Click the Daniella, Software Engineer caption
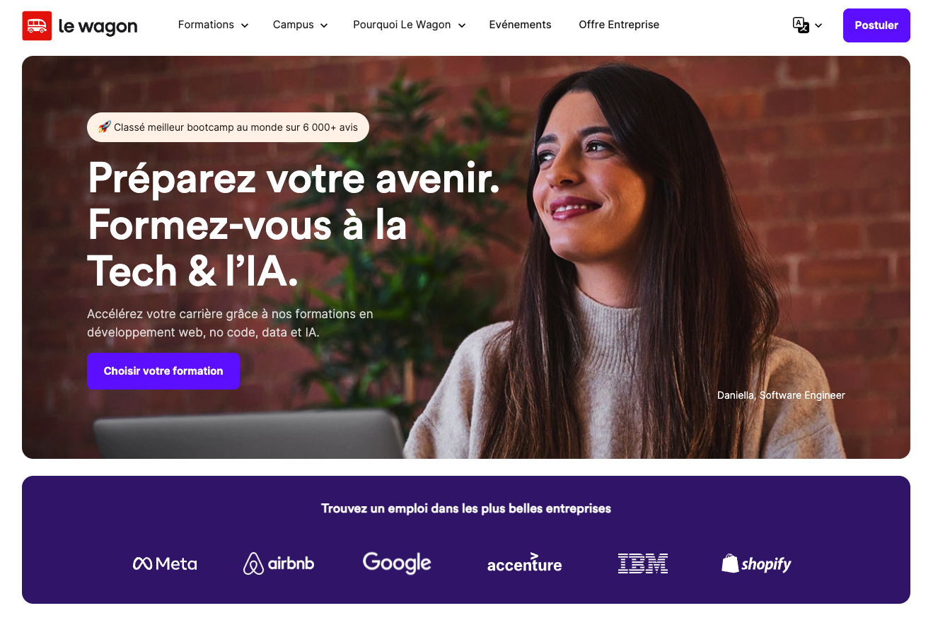The height and width of the screenshot is (637, 933). [781, 395]
